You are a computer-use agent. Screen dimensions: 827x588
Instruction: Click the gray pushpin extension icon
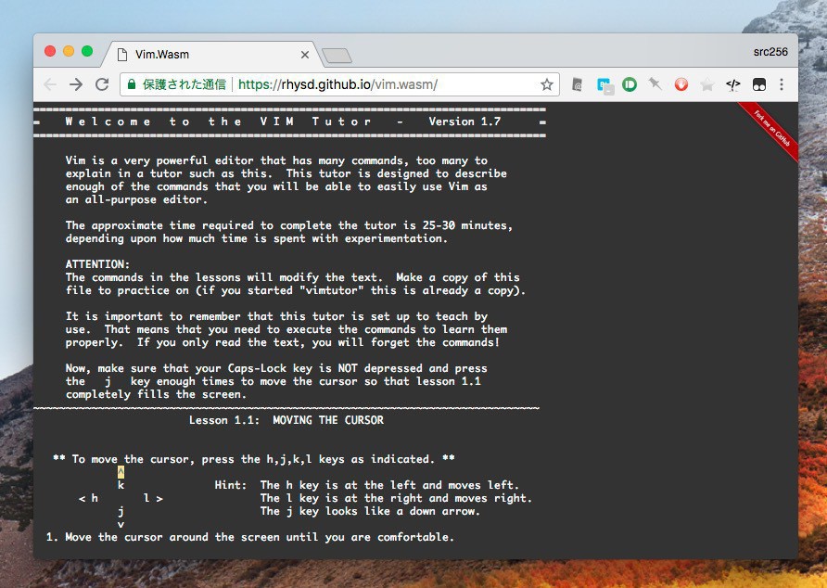655,83
